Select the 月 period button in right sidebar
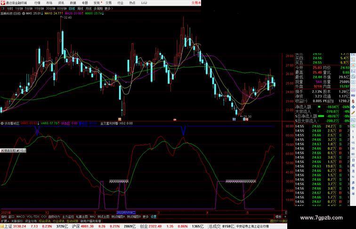Viewport: 356px width, 229px height. click(353, 171)
